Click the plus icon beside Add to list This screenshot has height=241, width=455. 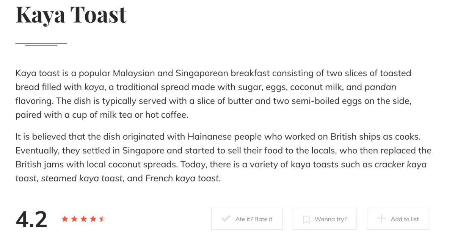[381, 219]
